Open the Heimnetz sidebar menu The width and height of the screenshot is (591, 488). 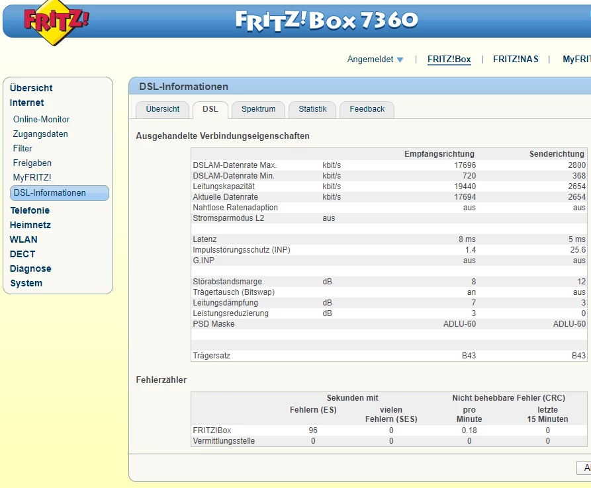click(x=30, y=225)
